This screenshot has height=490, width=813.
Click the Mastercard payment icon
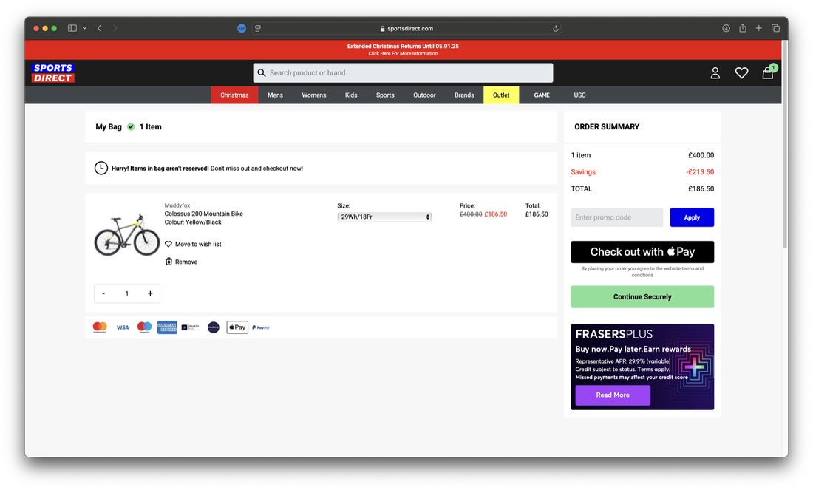click(100, 327)
